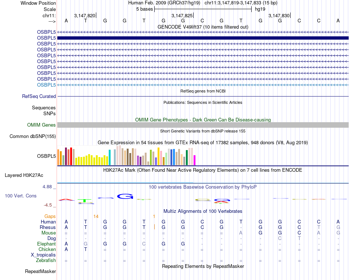This screenshot has width=349, height=280.
Task: Click the Gaps label
Action: click(50, 216)
